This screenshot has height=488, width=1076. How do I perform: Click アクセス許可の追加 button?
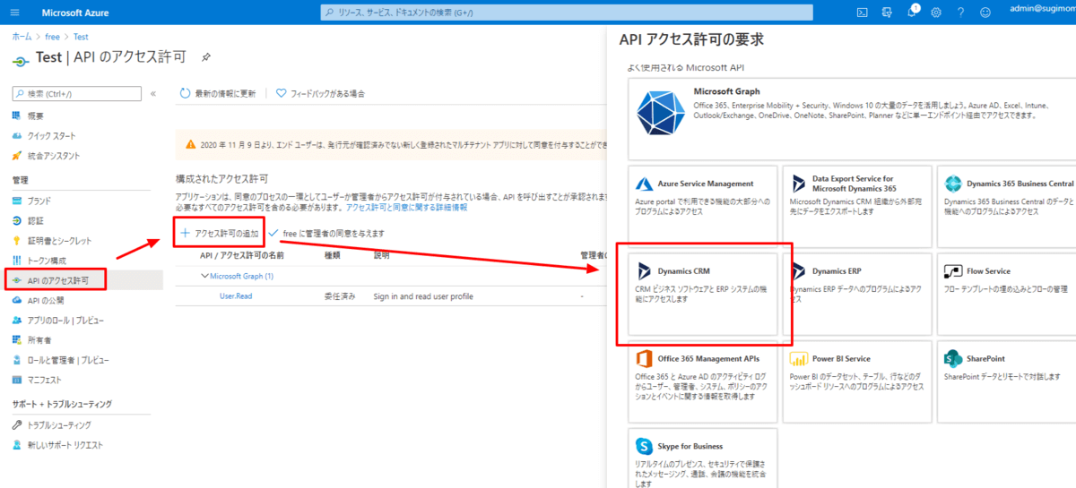(220, 233)
